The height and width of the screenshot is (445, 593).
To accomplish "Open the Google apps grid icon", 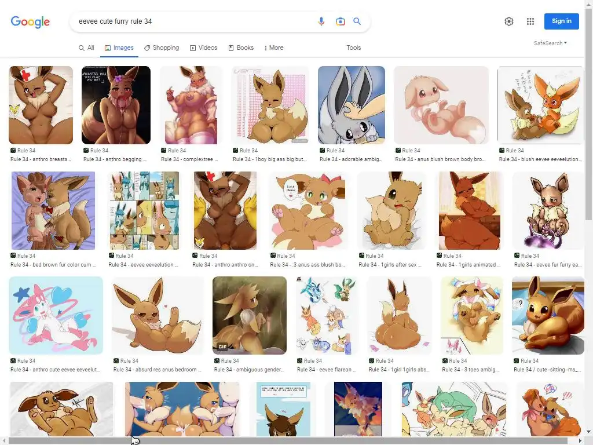I will point(530,21).
